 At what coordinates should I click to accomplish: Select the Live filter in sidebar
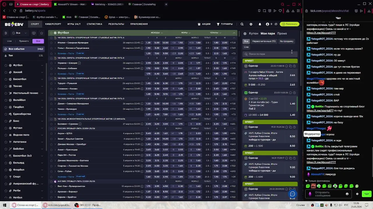9,41
